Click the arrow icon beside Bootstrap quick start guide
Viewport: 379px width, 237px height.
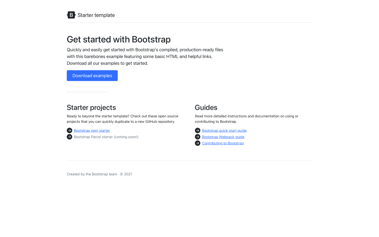[198, 130]
